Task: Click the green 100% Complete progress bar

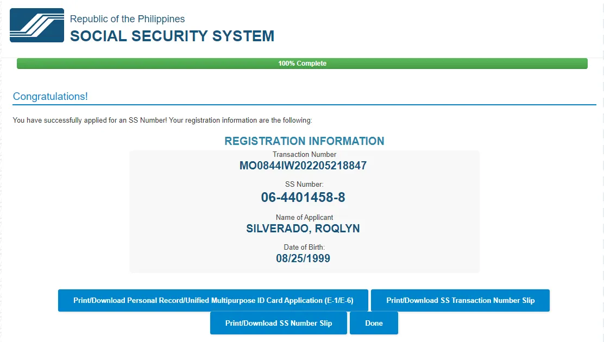Action: coord(302,64)
